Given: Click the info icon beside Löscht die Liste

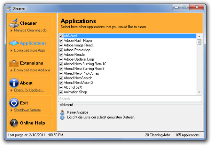Looking at the screenshot, I should point(62,117).
